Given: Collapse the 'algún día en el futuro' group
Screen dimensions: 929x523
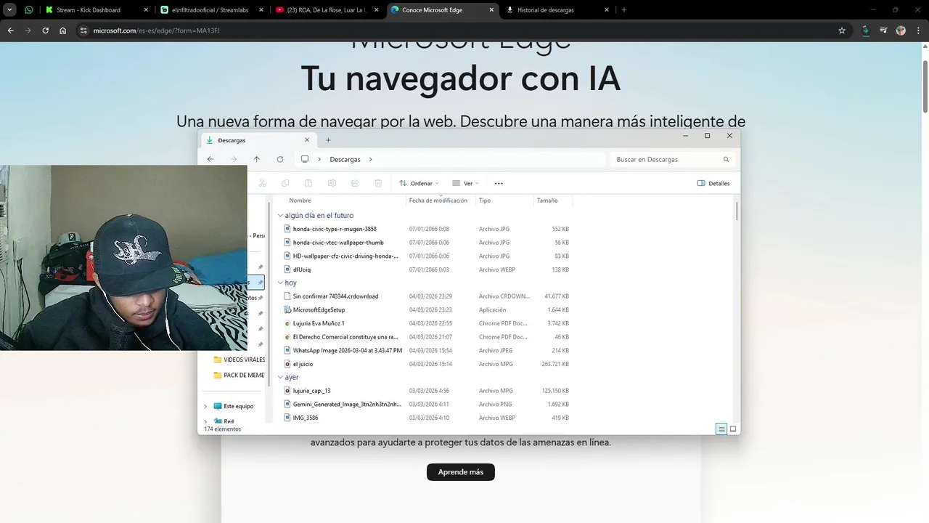Looking at the screenshot, I should 280,216.
